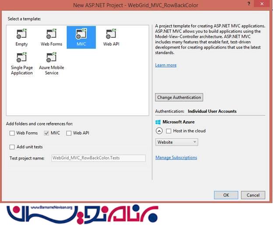
Task: Open the Manage Subscriptions link
Action: point(176,157)
